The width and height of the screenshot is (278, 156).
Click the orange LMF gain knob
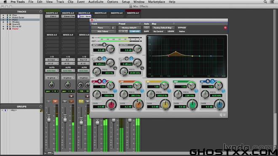138,105
